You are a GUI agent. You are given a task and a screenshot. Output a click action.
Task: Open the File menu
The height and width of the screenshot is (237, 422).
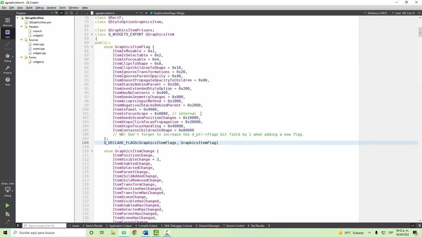pyautogui.click(x=4, y=8)
